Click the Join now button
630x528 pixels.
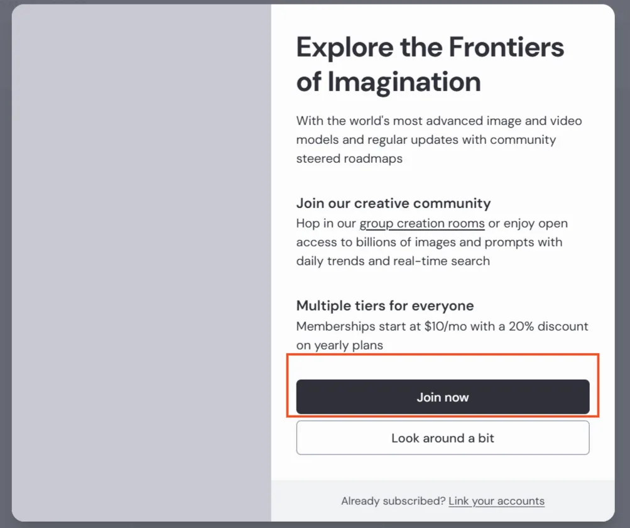[443, 397]
